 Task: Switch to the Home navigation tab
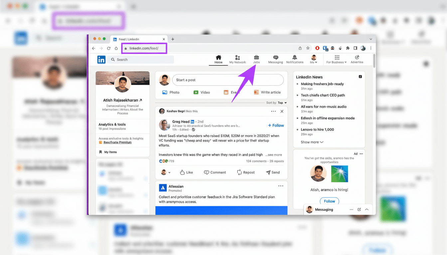pyautogui.click(x=218, y=57)
